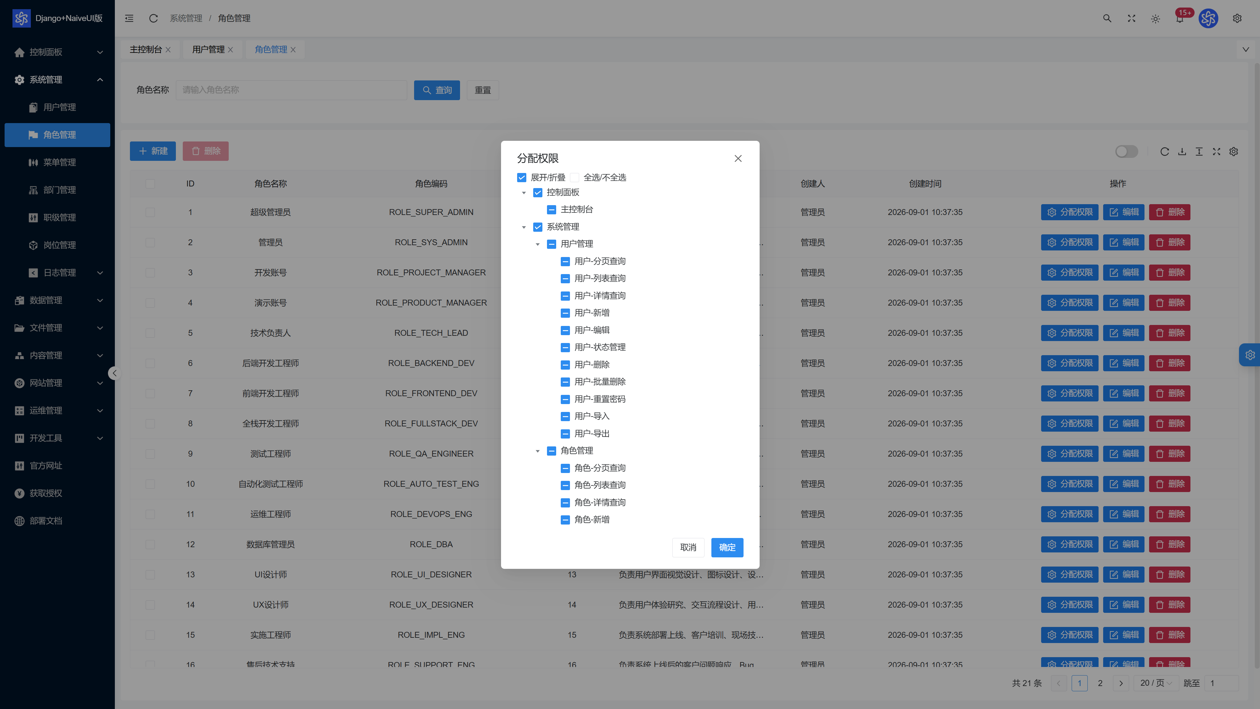Click the 取消 button in dialog

[688, 547]
